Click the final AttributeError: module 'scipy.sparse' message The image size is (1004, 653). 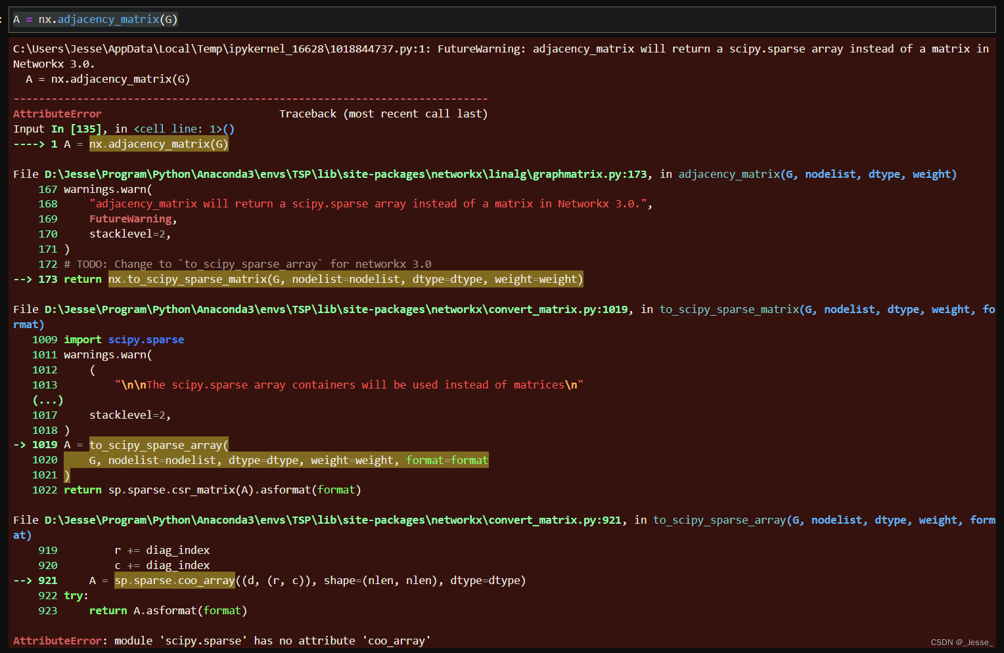click(x=221, y=641)
